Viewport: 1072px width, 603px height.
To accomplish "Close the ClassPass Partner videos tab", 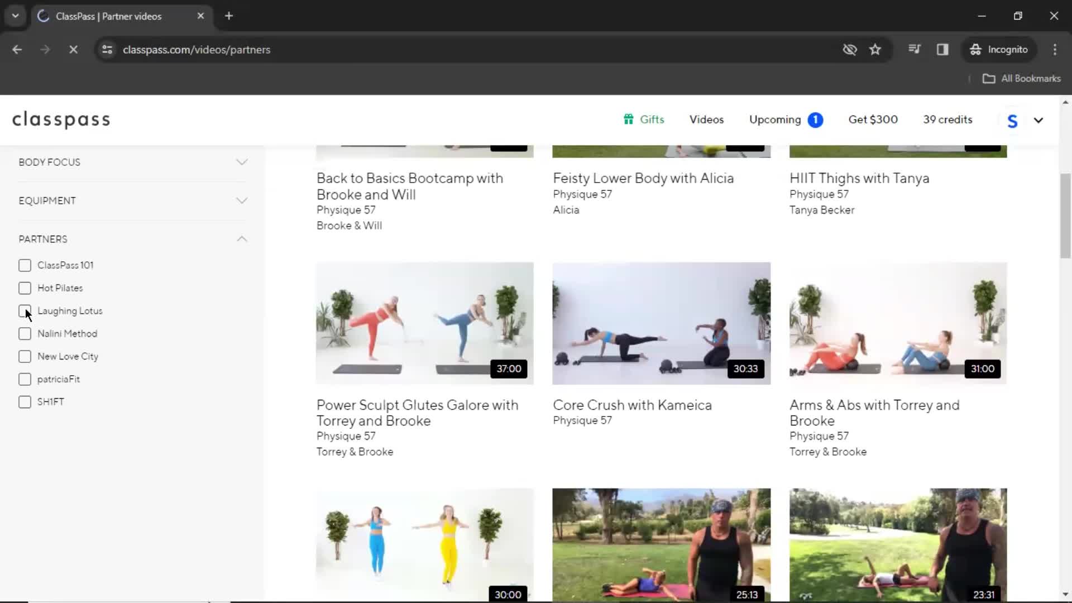I will [x=200, y=16].
